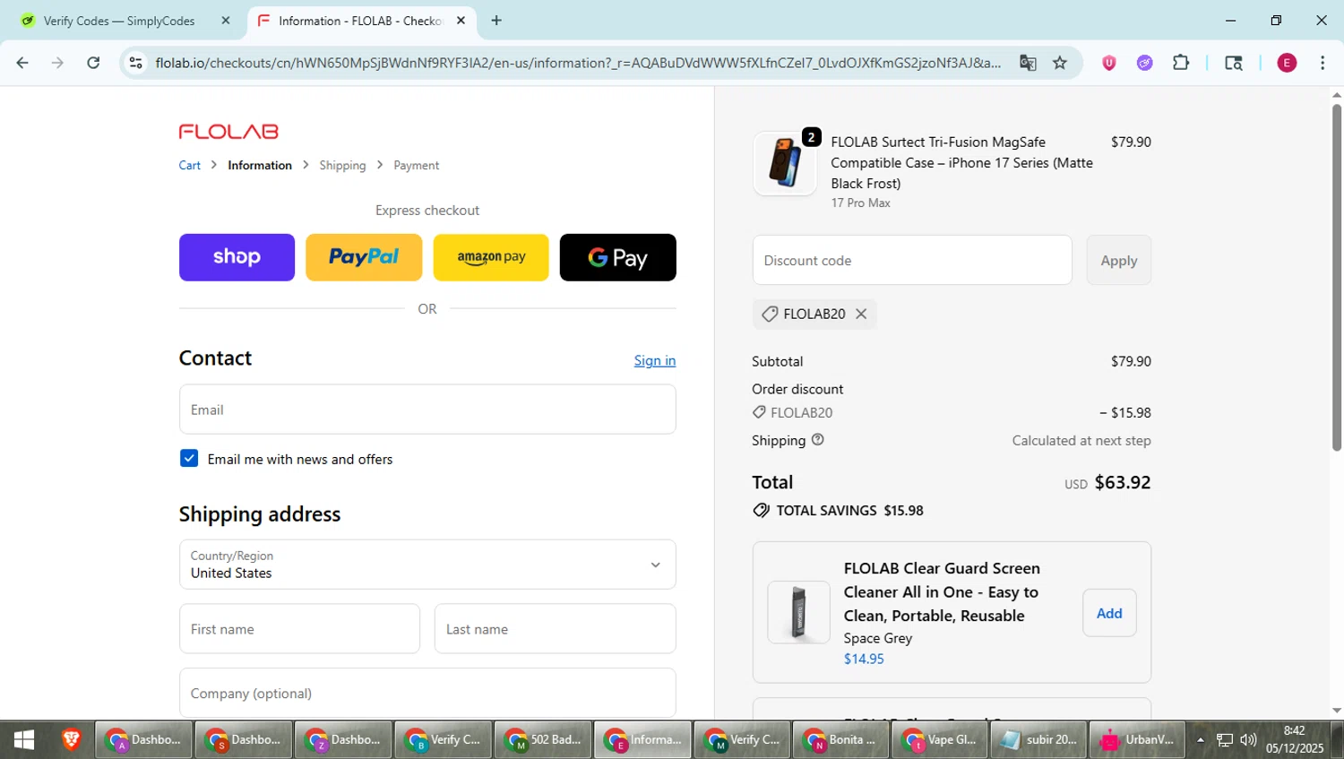Checkout with Shop Pay button
Screen dimensions: 1344x759
[x=237, y=257]
